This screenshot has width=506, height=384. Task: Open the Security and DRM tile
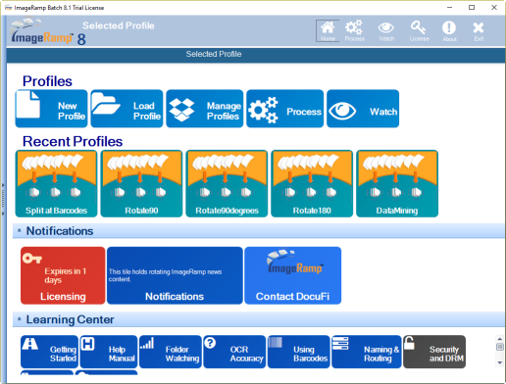[x=434, y=352]
